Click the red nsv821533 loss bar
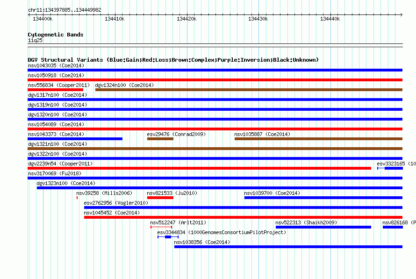This screenshot has height=279, width=416. tap(160, 198)
